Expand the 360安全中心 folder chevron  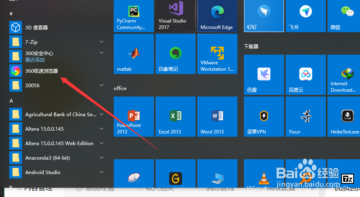click(x=102, y=53)
